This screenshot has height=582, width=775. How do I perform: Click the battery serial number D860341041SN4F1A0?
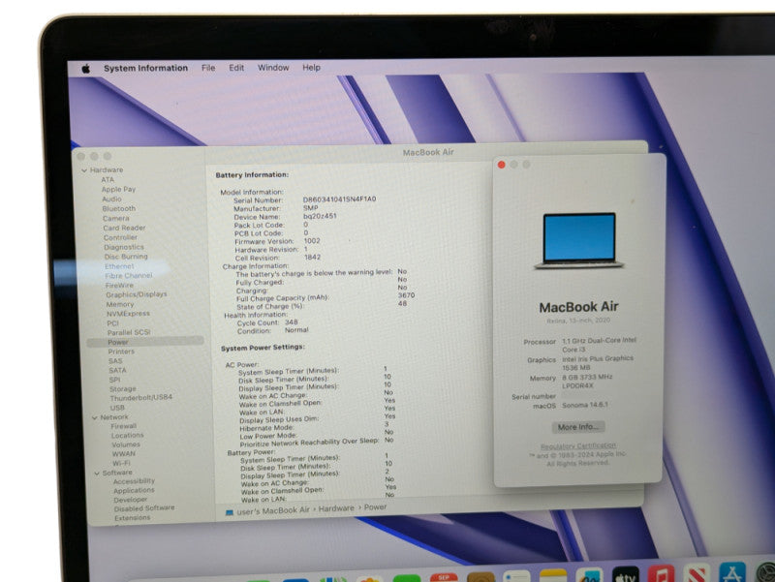point(340,199)
